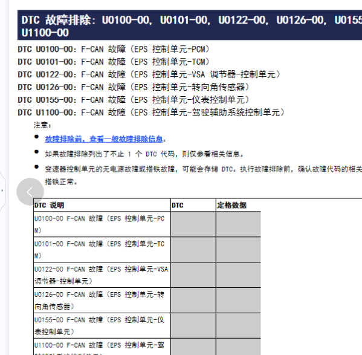362x355 pixels.
Task: Click gray DTC cell in U0122-00 row
Action: [x=193, y=275]
